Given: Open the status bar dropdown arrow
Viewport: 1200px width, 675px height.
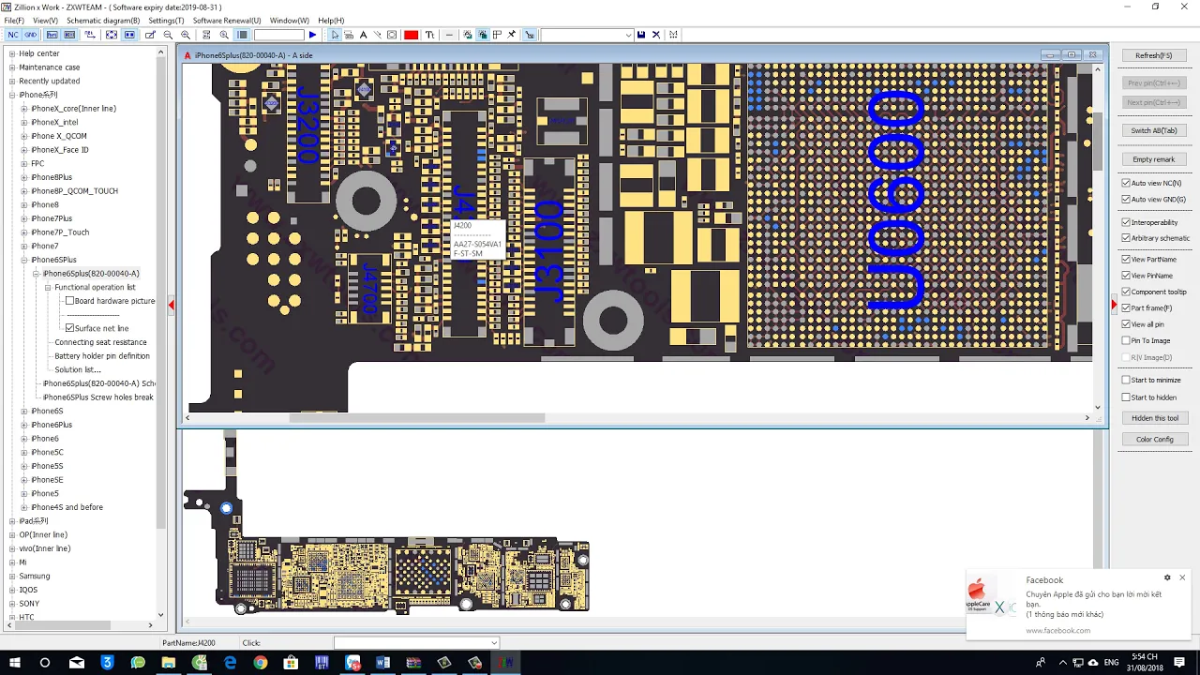Looking at the screenshot, I should (494, 643).
